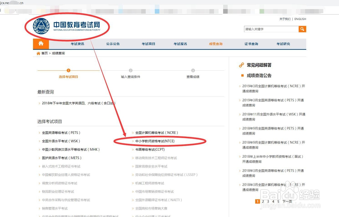Screen dimensions: 339x217
Task: Select the home icon on the orange navigation bar
Action: 41,44
